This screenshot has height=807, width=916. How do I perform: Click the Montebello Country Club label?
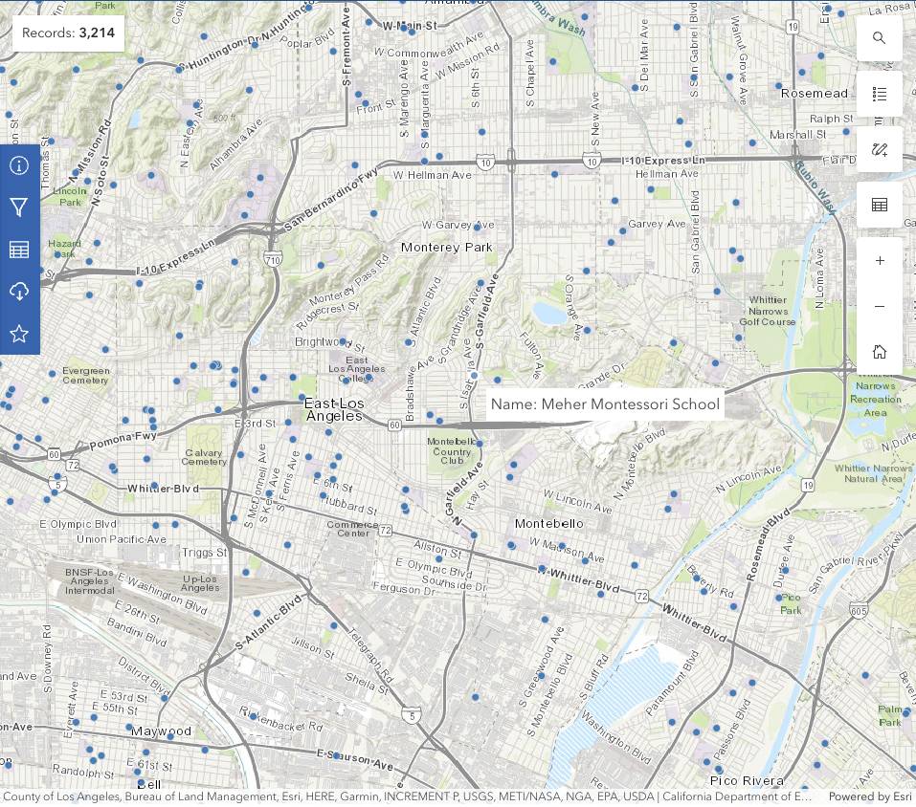point(452,451)
